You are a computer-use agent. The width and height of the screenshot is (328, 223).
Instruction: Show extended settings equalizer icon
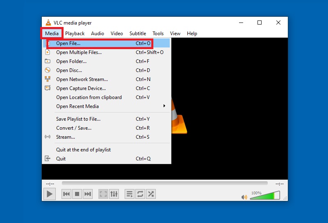(114, 194)
